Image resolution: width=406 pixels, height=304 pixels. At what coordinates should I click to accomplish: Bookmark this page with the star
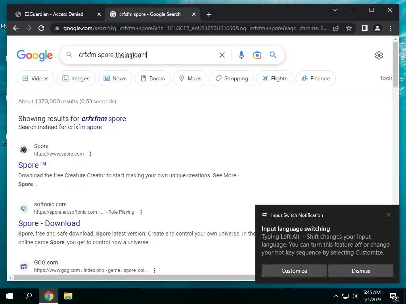[x=349, y=28]
